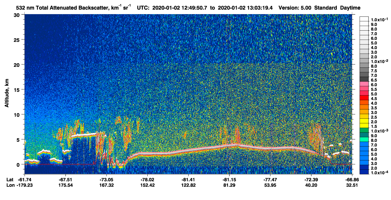The width and height of the screenshot is (391, 200).
Task: Click the word 'Standard' in the header
Action: click(326, 8)
